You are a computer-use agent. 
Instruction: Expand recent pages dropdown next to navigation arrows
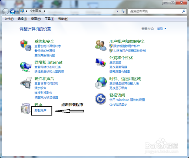(x=17, y=11)
